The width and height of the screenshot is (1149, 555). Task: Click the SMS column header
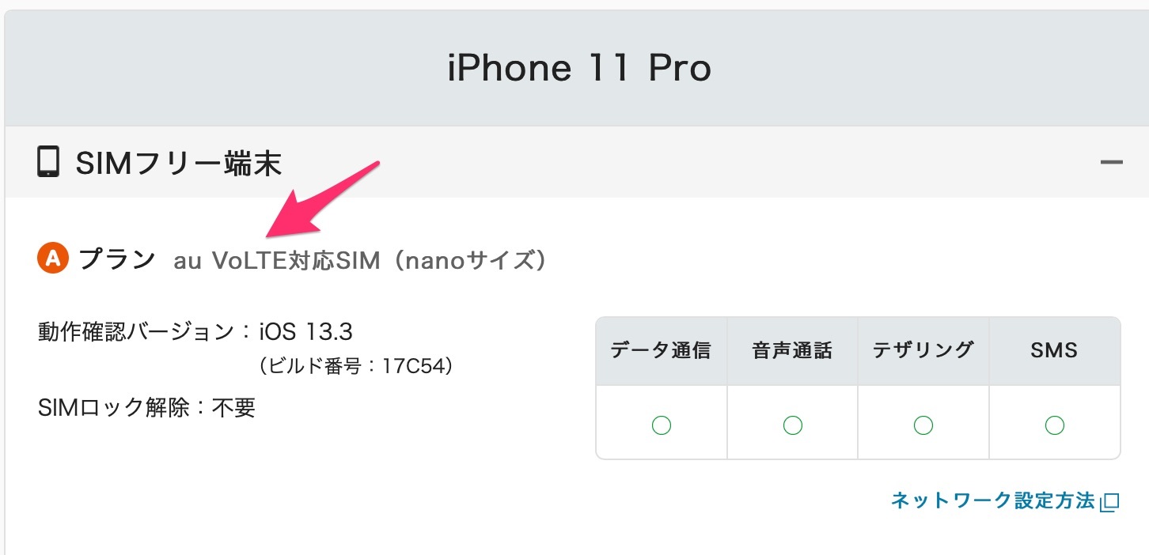point(1054,350)
